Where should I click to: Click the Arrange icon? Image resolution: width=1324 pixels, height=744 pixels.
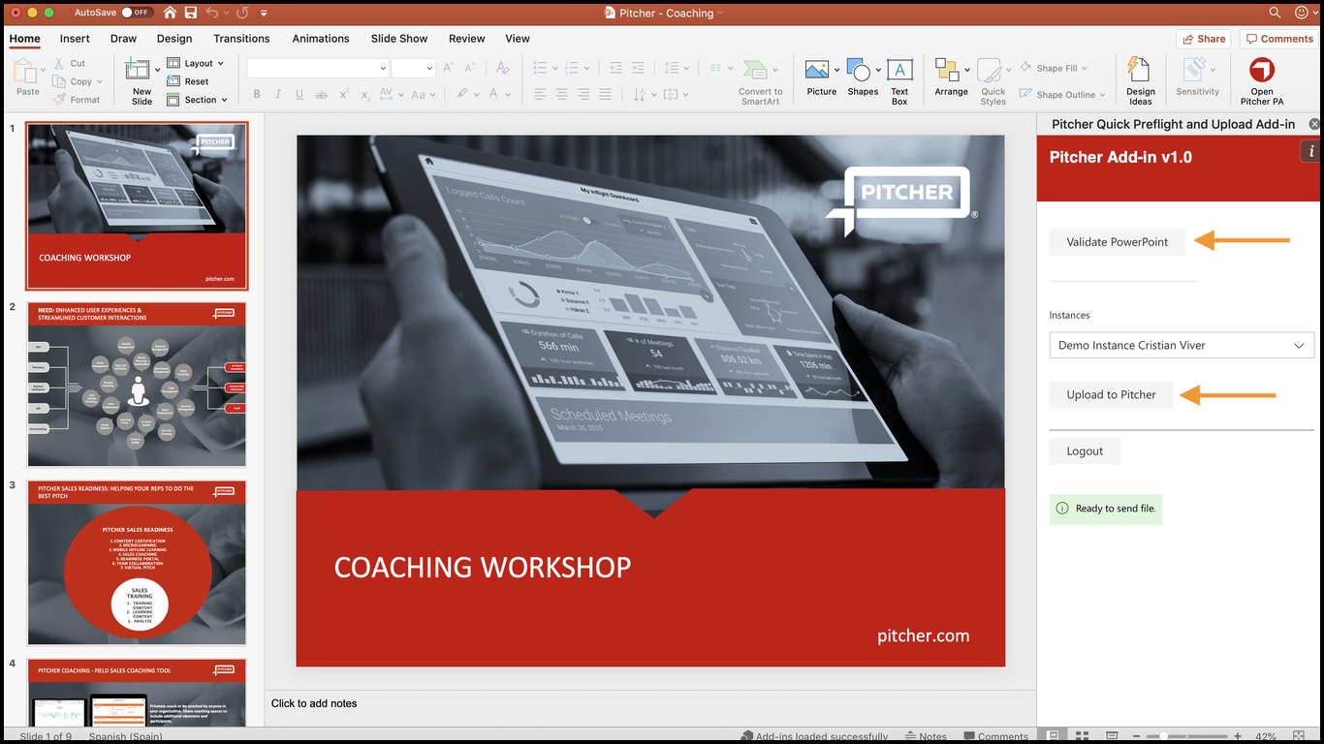(947, 71)
